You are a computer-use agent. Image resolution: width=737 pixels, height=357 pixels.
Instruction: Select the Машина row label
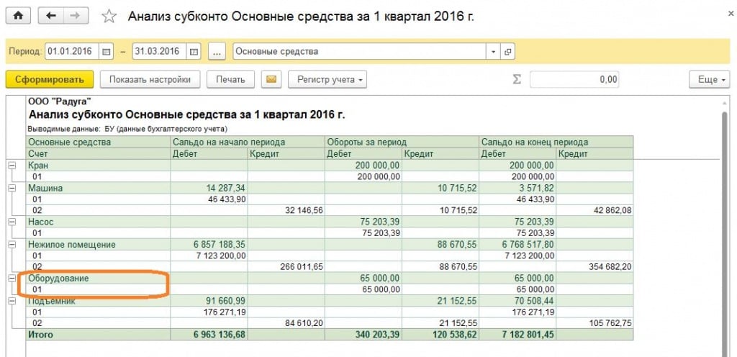coord(45,188)
